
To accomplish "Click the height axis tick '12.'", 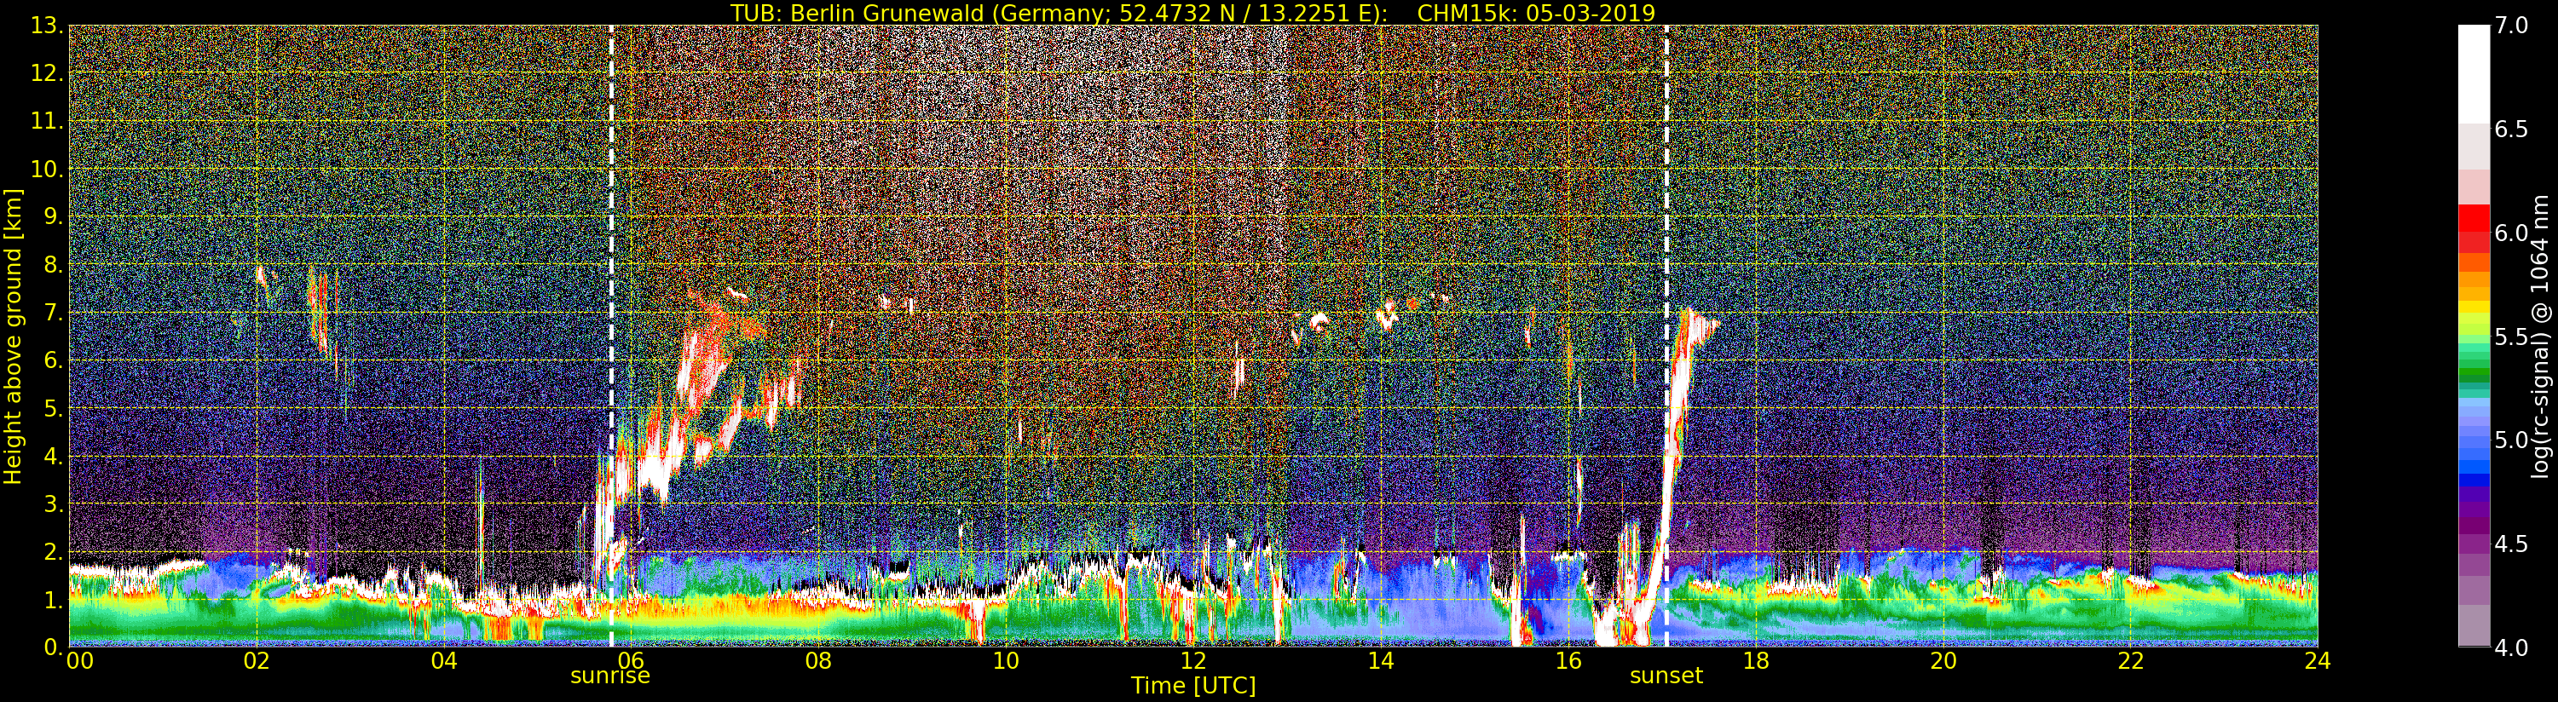I will tap(46, 73).
